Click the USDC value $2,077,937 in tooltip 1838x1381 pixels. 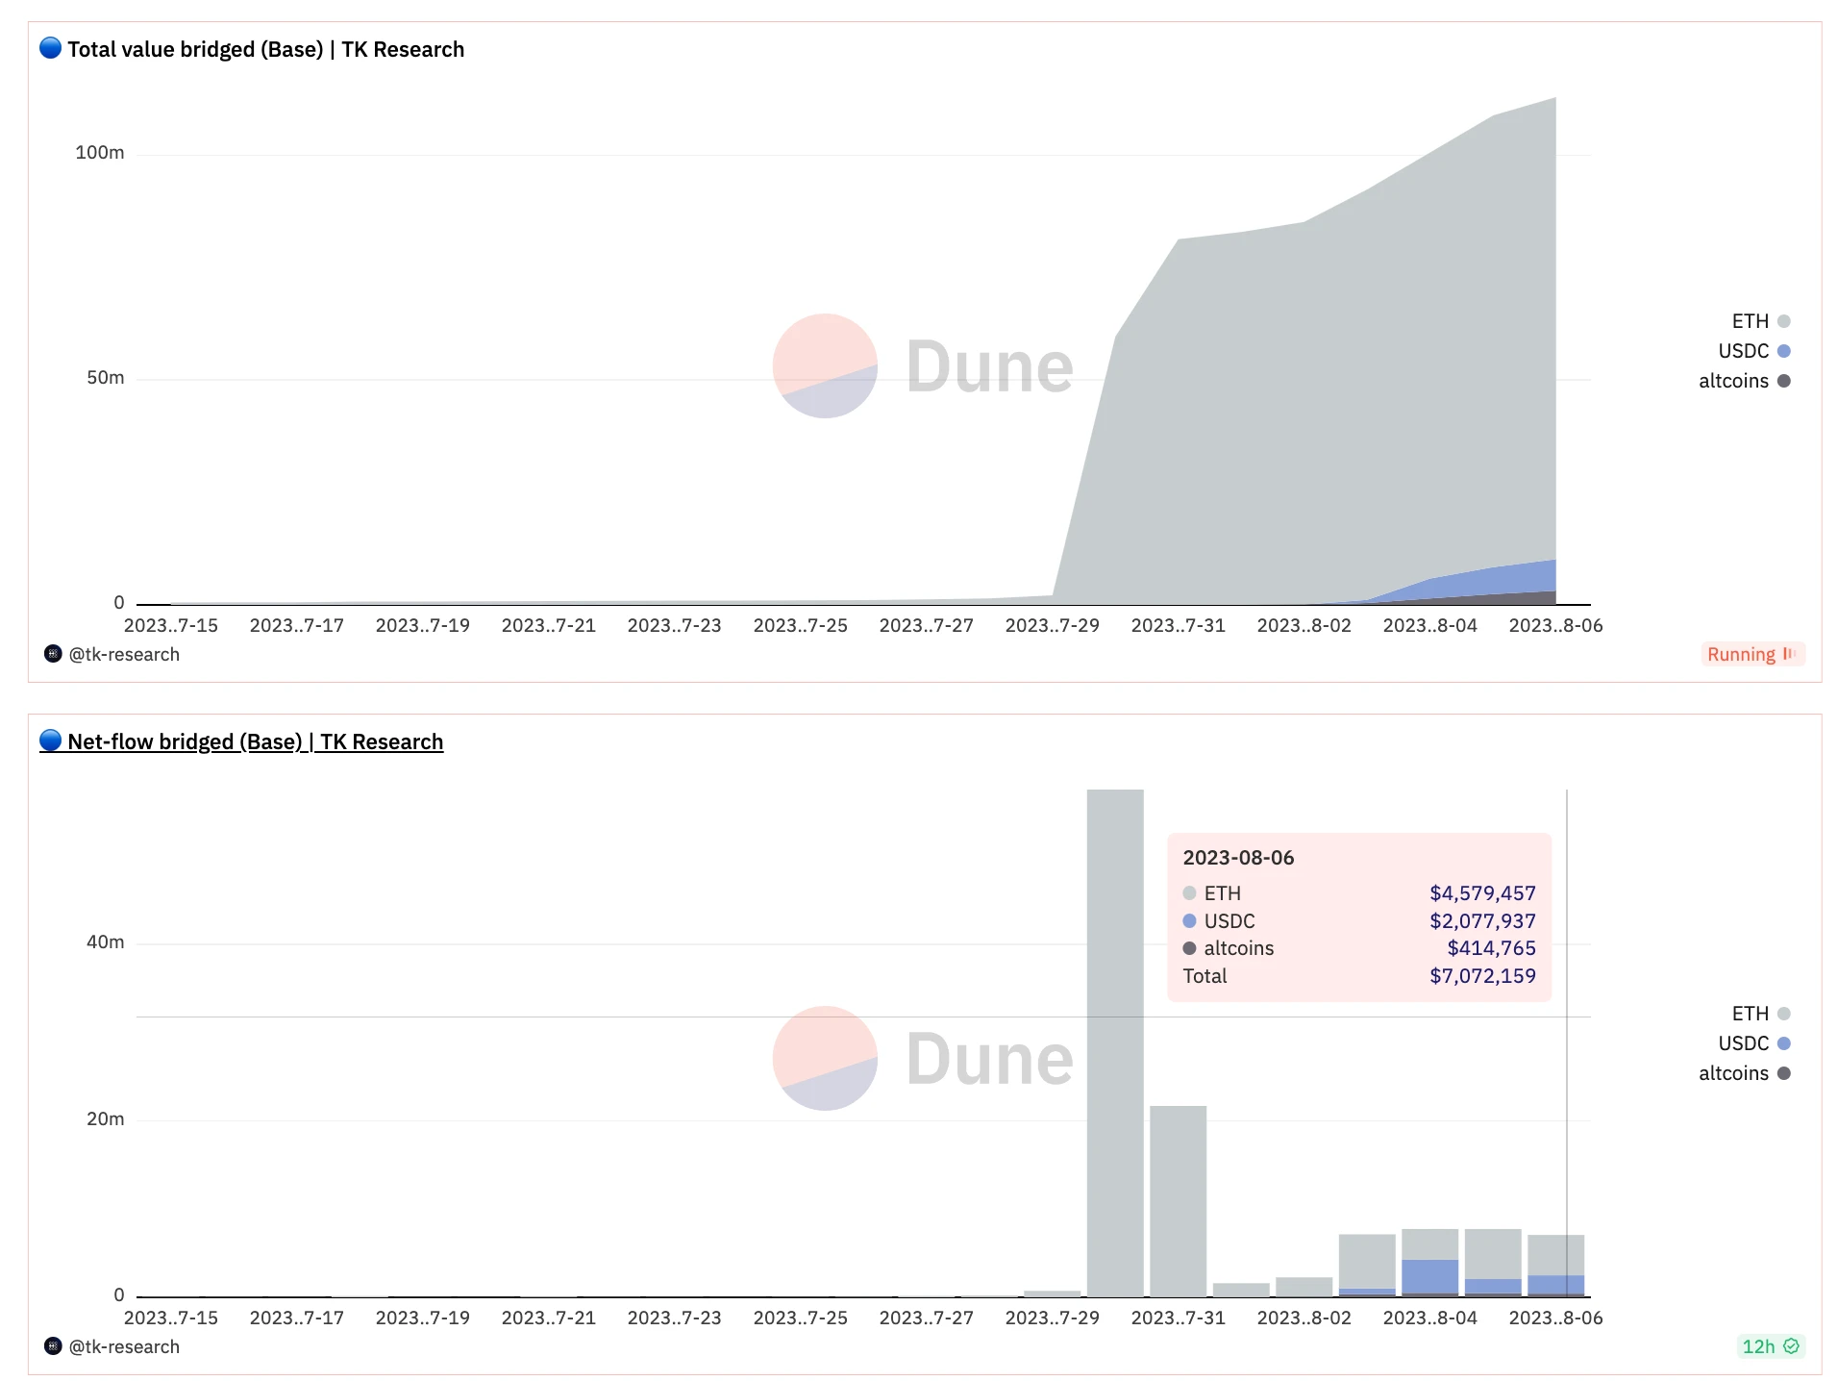[1482, 921]
